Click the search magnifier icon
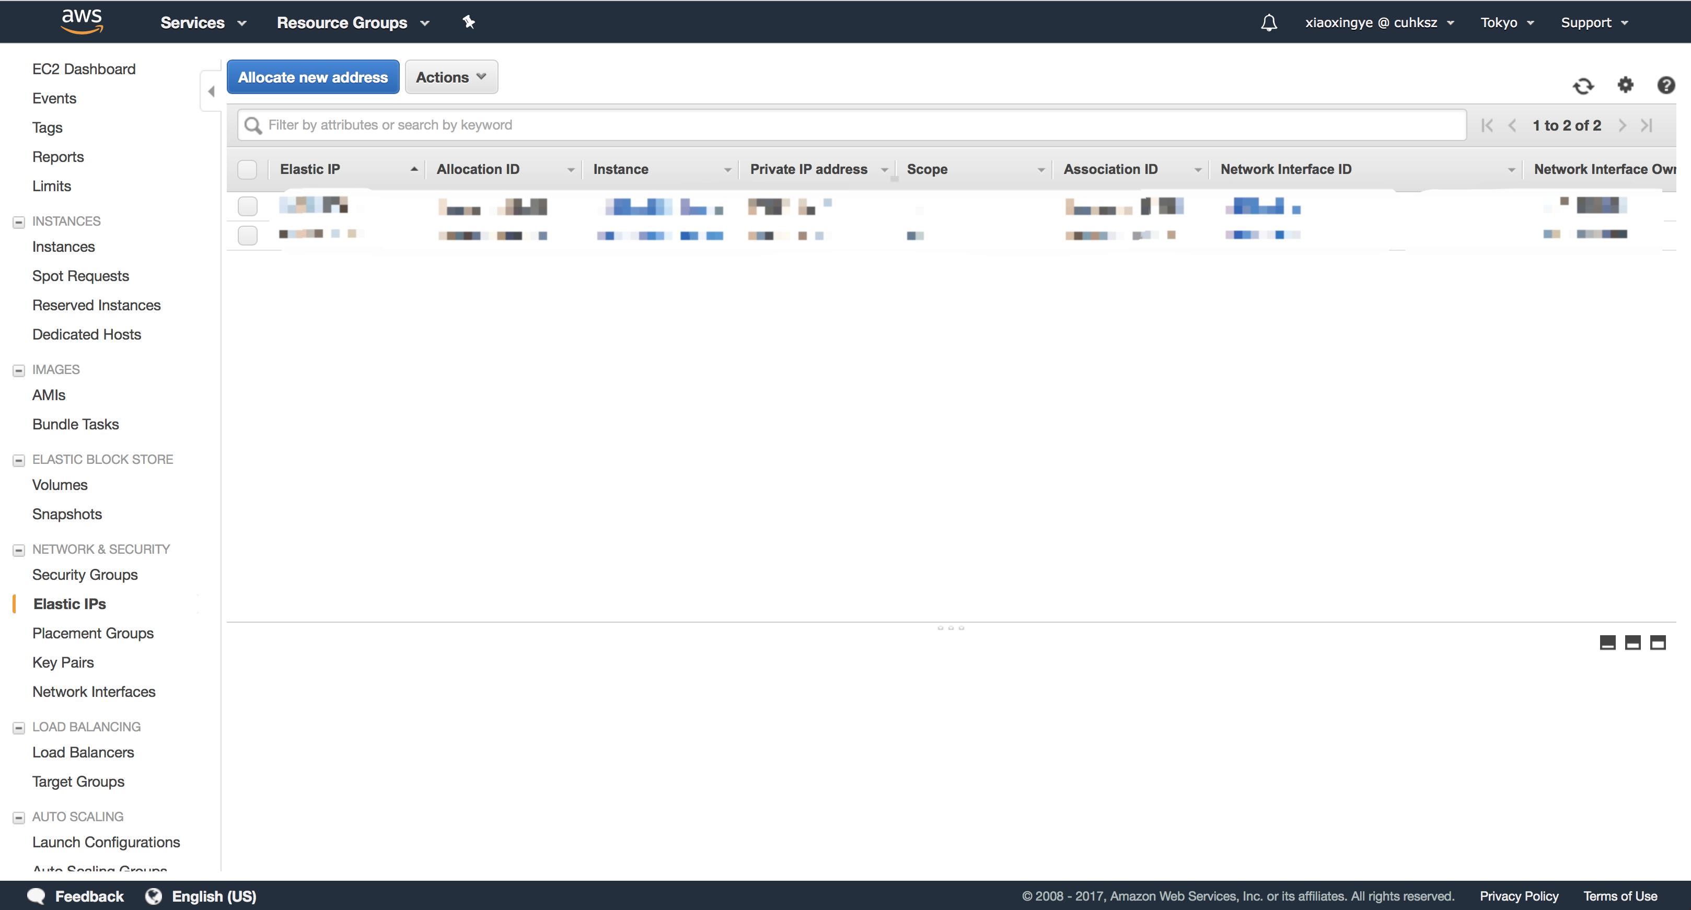This screenshot has width=1691, height=910. click(x=253, y=125)
